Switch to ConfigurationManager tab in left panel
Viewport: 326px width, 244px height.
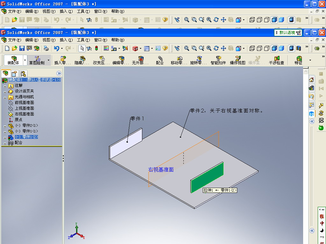23,73
